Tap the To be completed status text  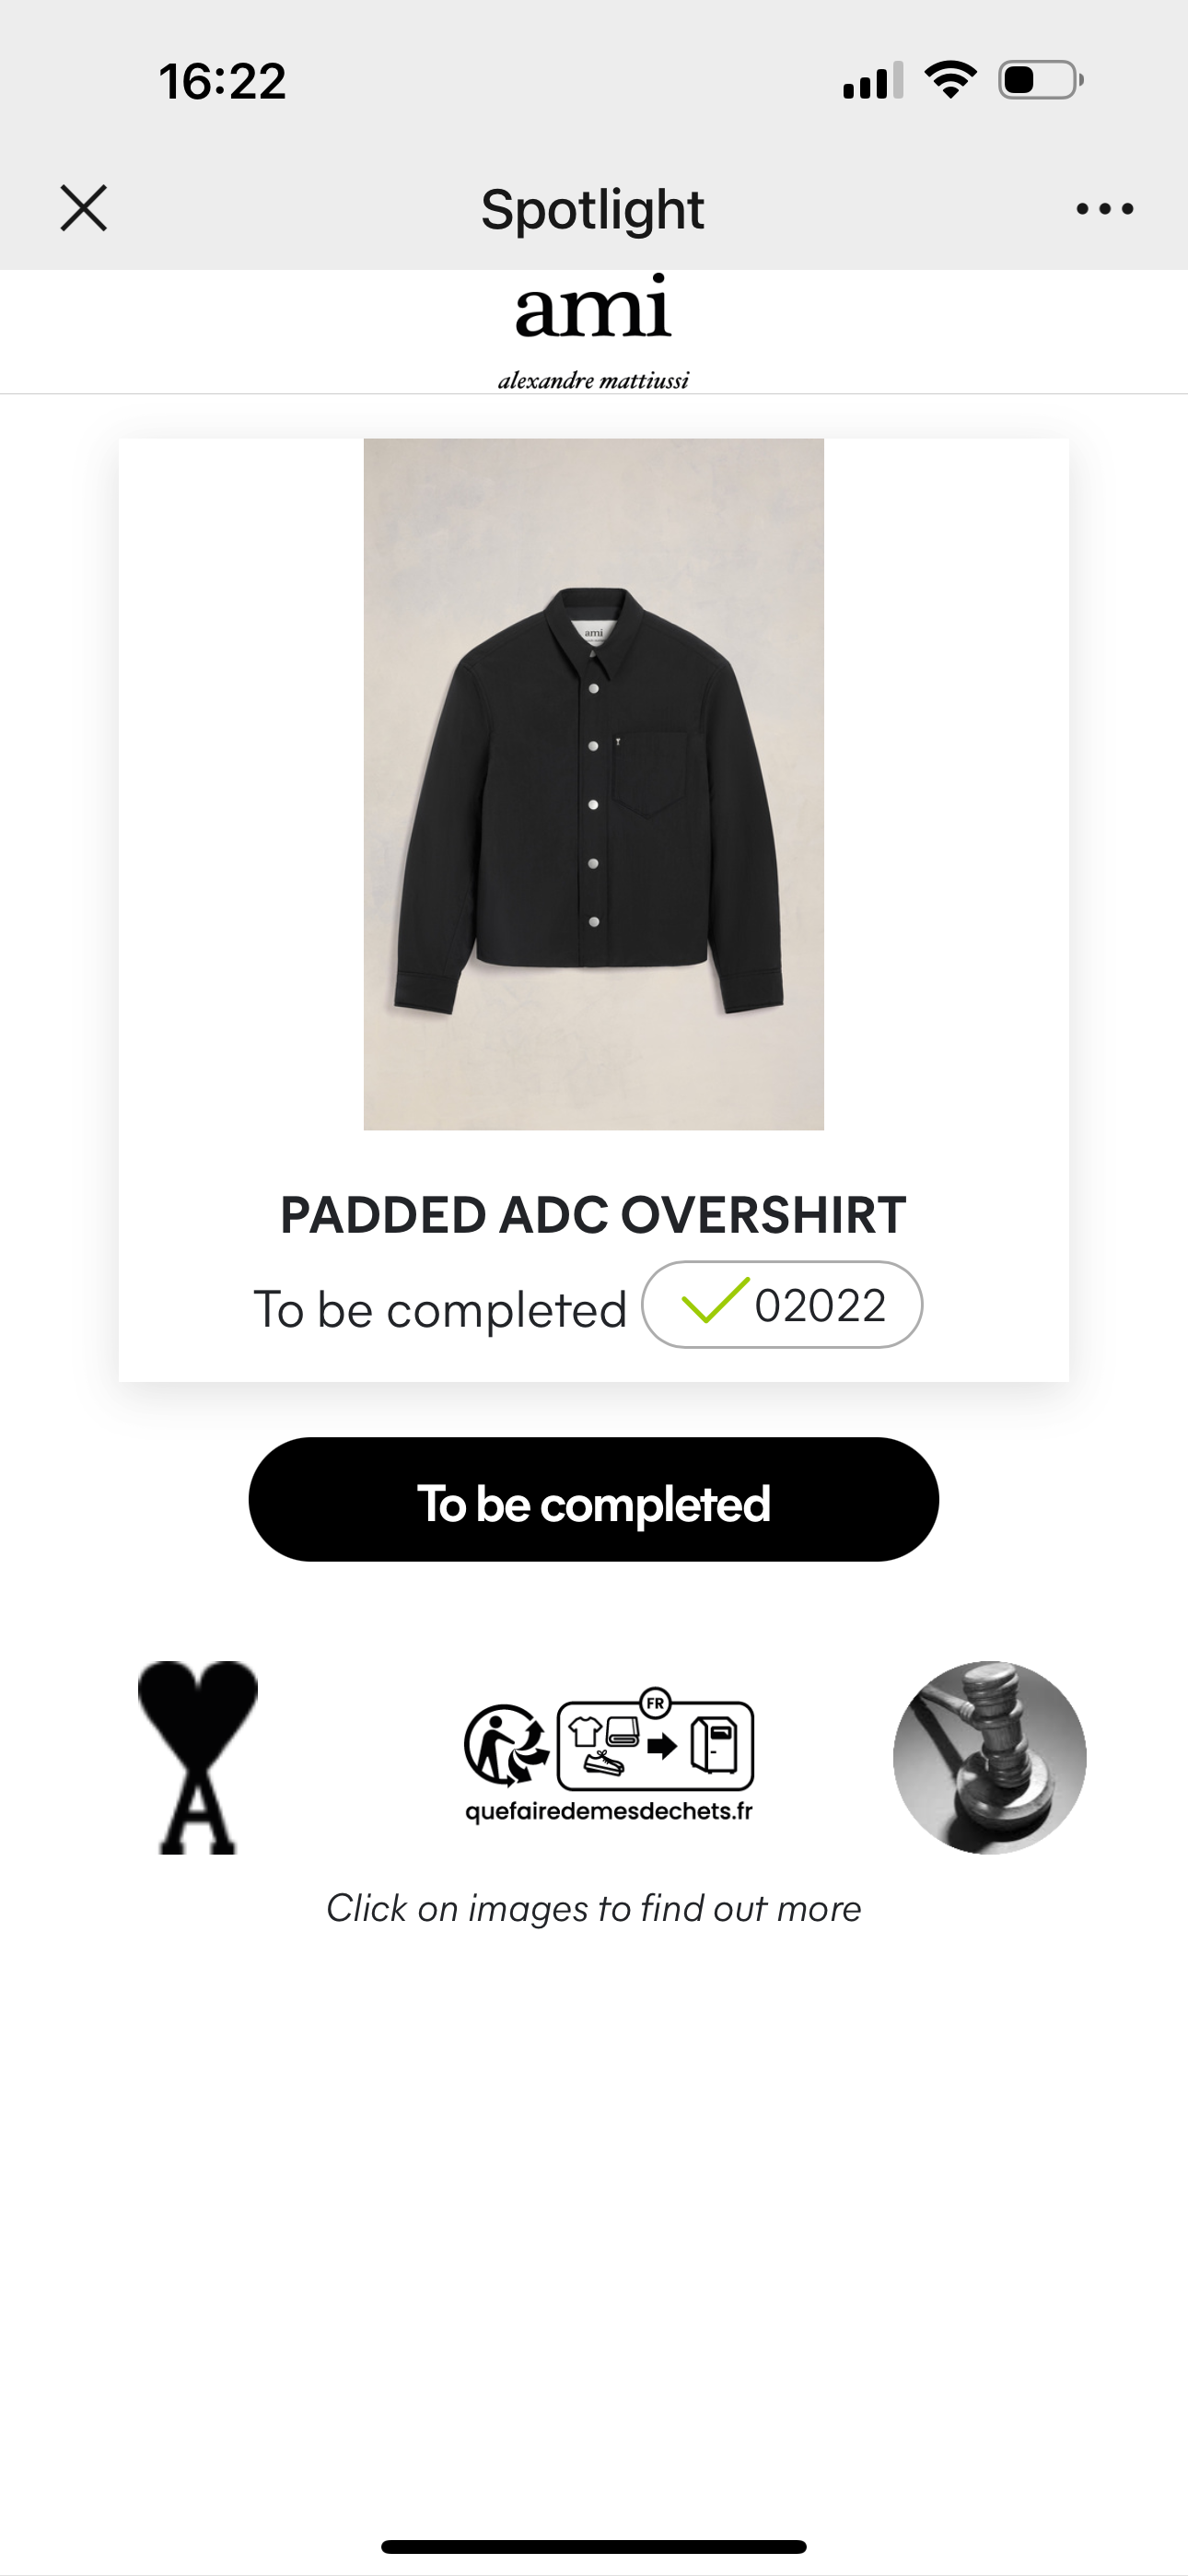pyautogui.click(x=440, y=1309)
